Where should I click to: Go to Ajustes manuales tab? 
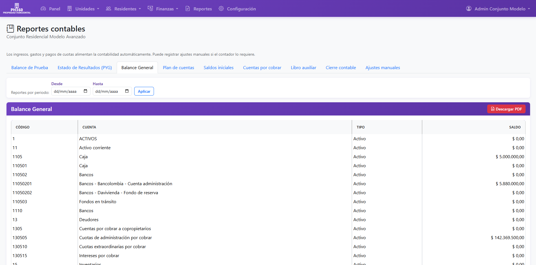(383, 67)
